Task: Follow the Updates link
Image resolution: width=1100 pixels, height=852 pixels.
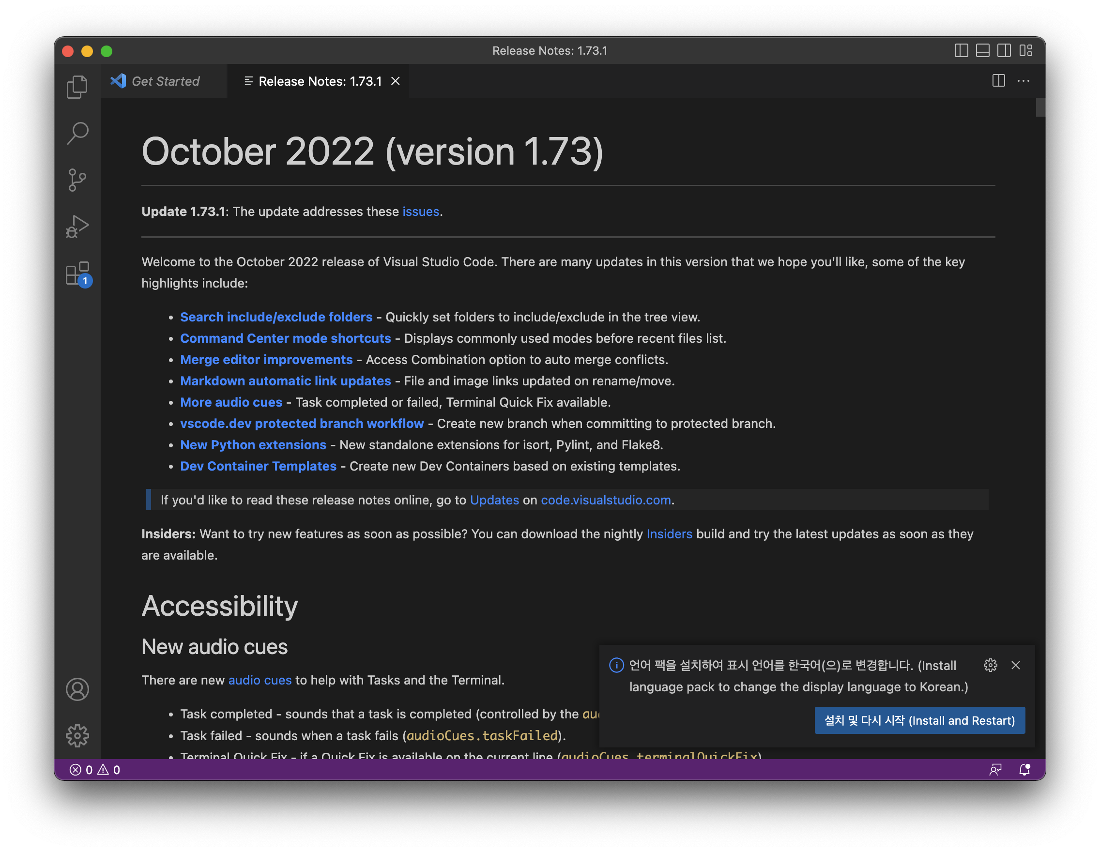Action: click(494, 500)
